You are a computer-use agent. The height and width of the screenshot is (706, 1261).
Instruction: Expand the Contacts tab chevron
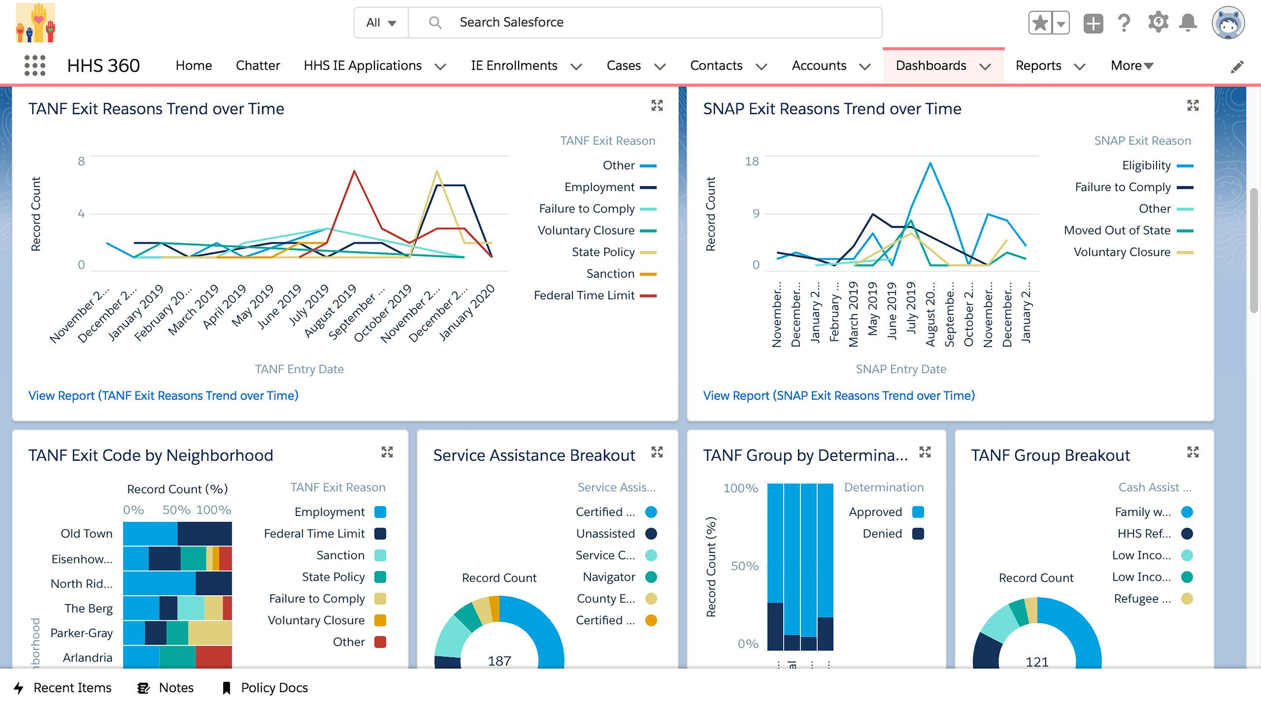pyautogui.click(x=761, y=66)
